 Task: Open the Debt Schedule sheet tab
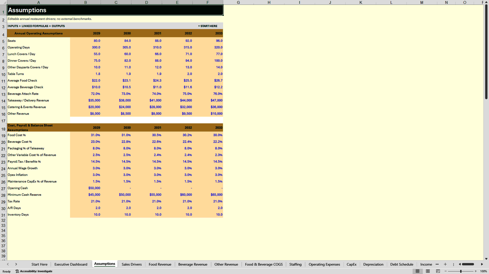402,264
